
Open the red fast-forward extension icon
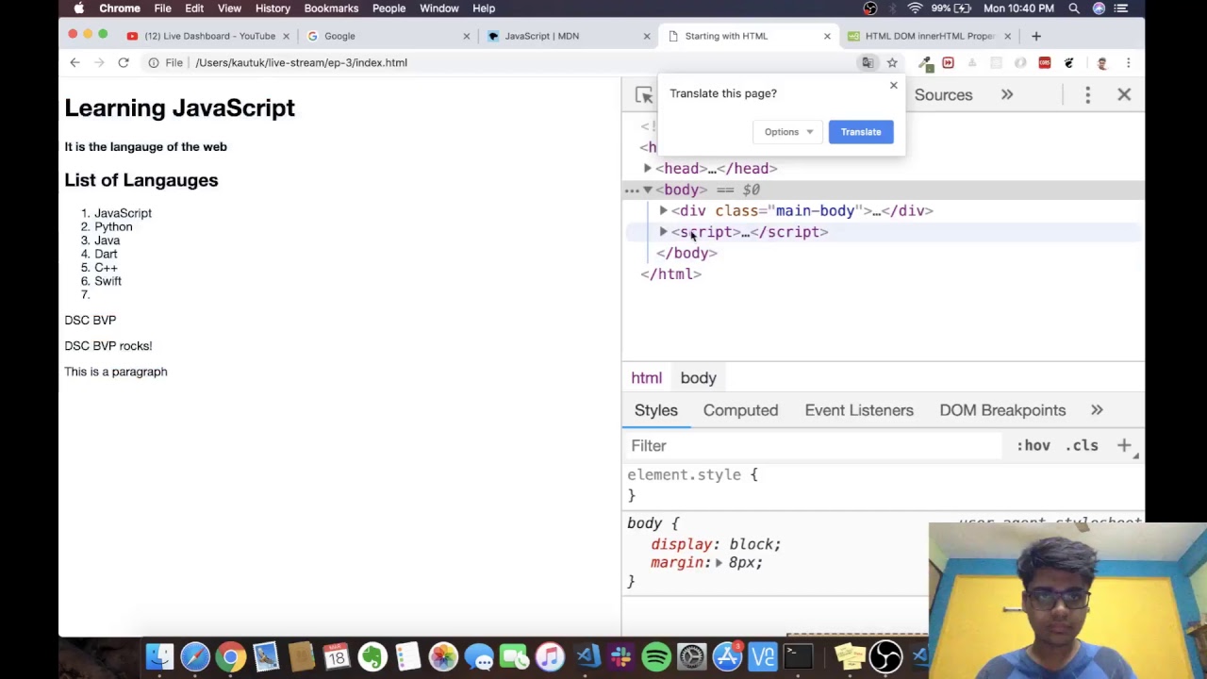948,62
